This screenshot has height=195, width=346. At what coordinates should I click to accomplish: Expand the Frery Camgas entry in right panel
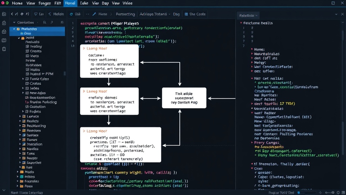[x=252, y=143]
